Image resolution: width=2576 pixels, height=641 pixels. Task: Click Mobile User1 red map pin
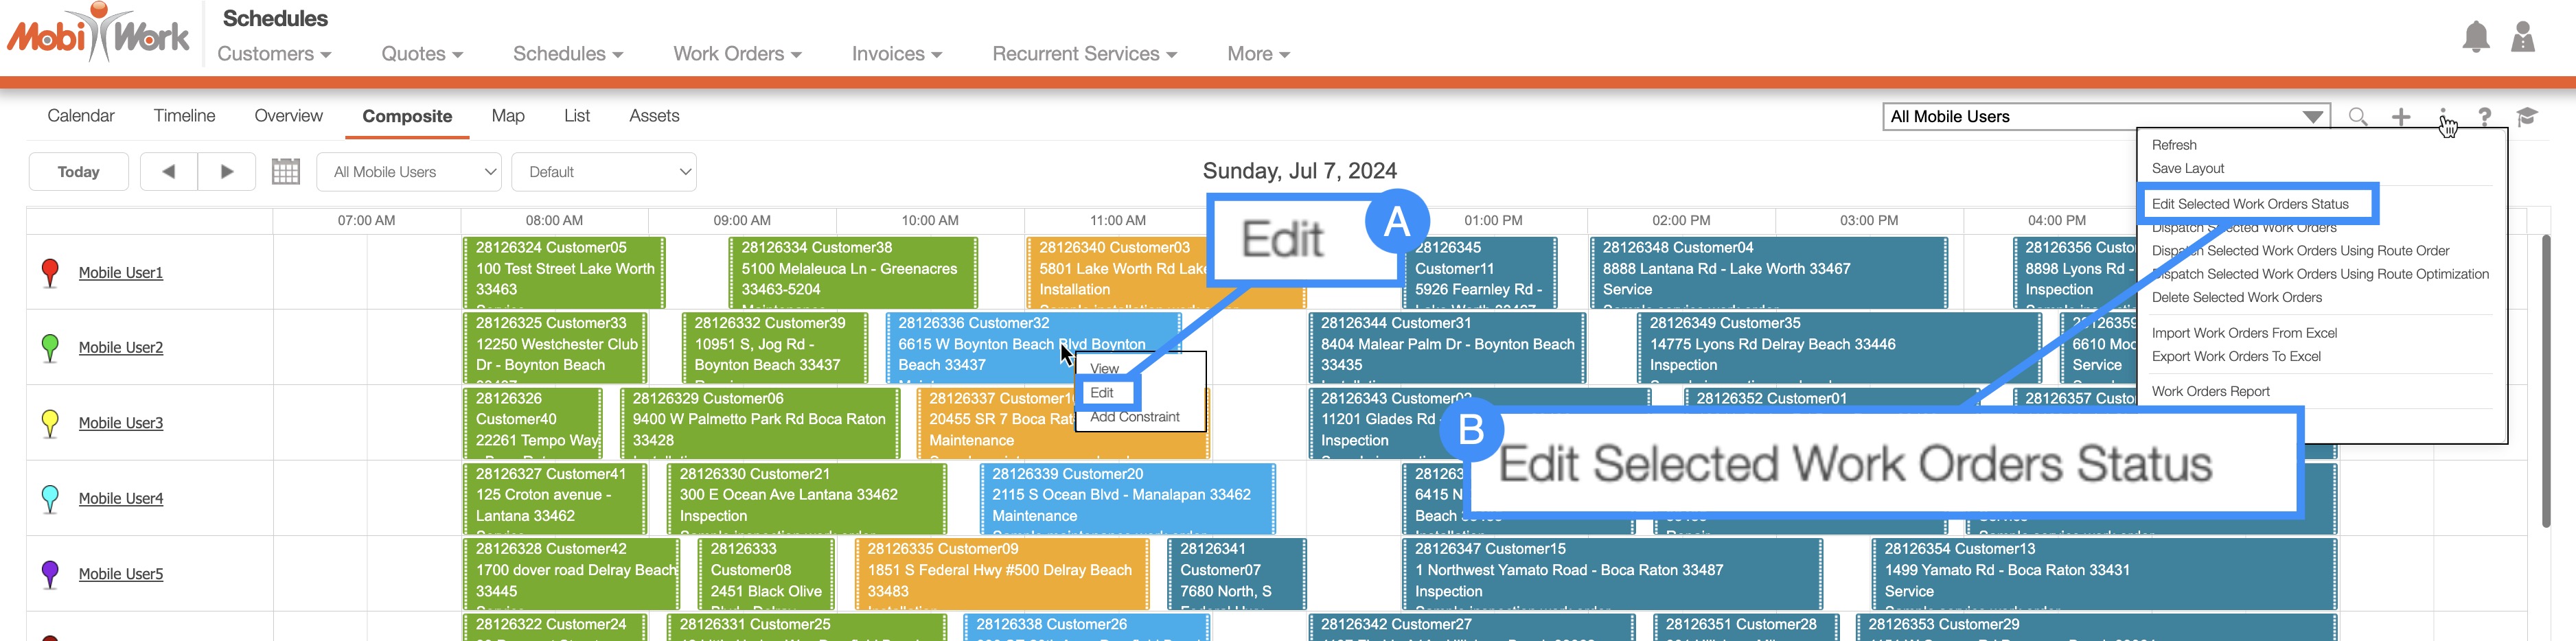click(50, 272)
